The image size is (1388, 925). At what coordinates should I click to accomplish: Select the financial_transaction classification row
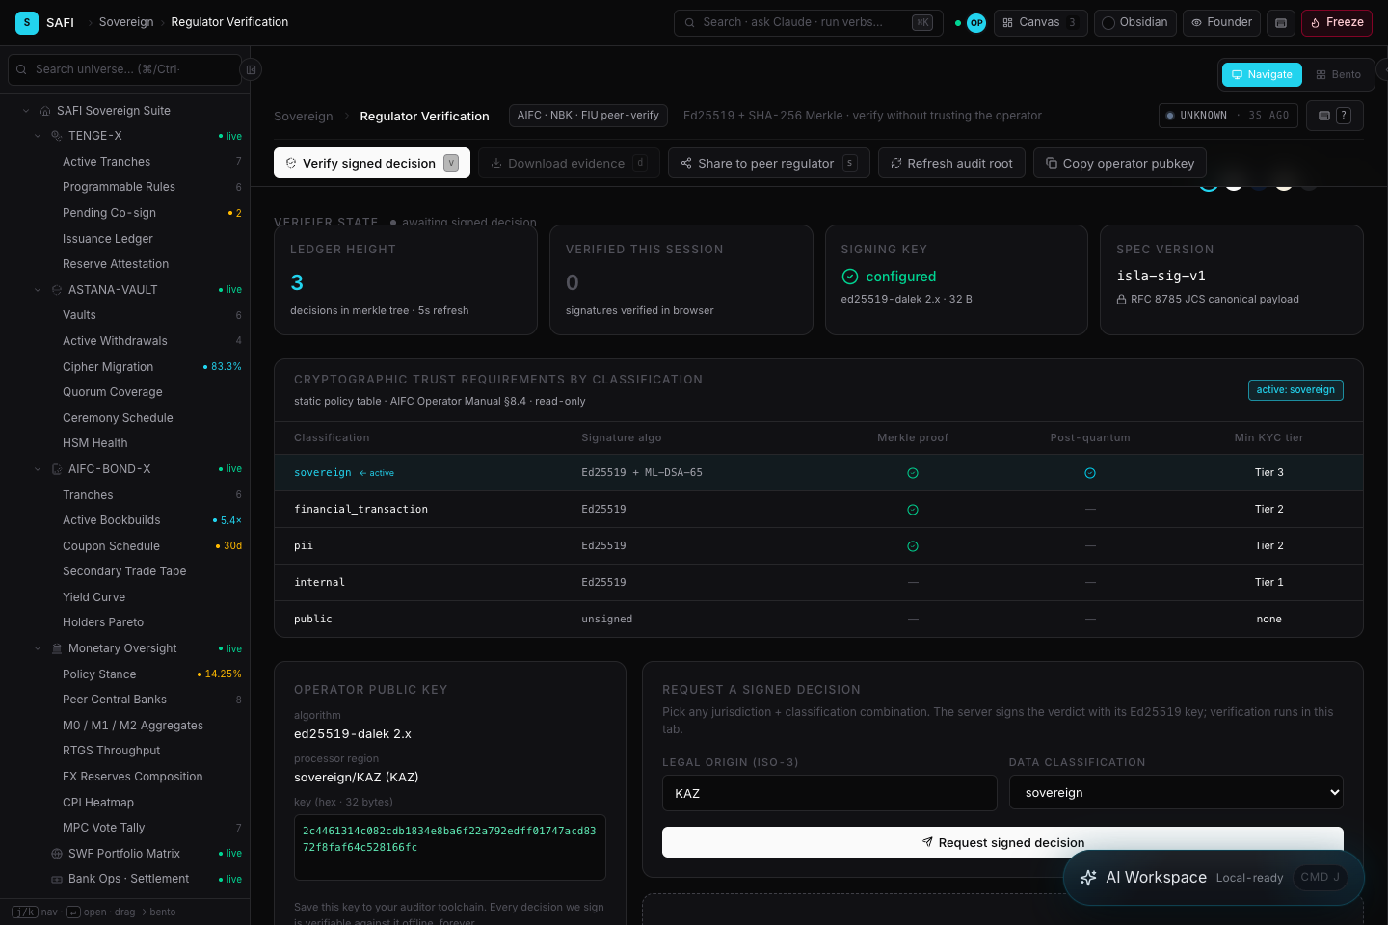[818, 510]
